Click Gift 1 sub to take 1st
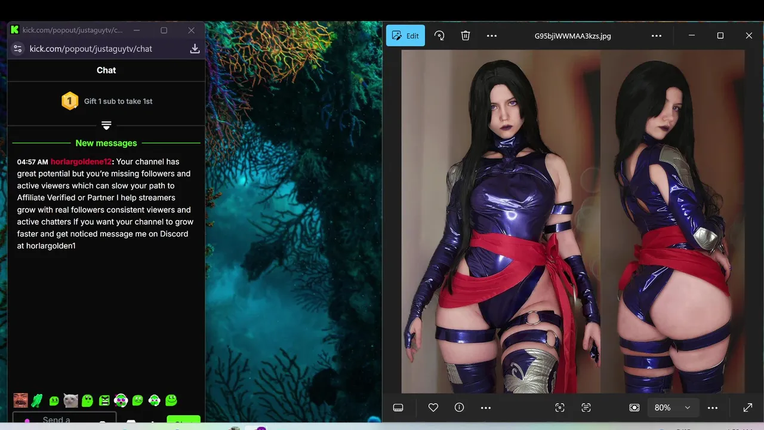764x430 pixels. (x=118, y=101)
